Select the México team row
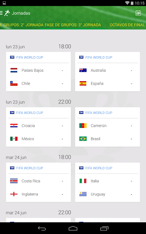Image resolution: width=146 pixels, height=234 pixels. tap(38, 139)
